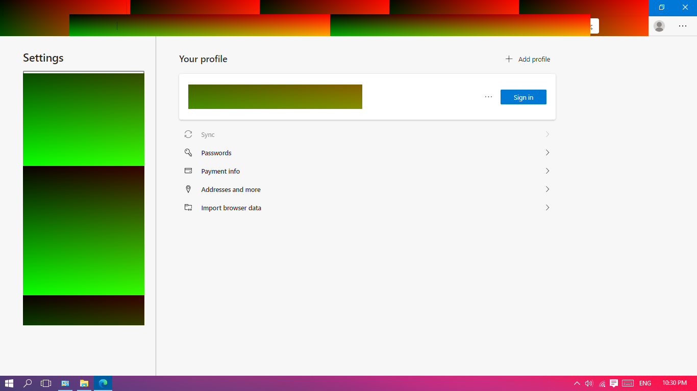Open Edge's Settings and more ellipsis menu
This screenshot has height=391, width=697.
pyautogui.click(x=683, y=26)
